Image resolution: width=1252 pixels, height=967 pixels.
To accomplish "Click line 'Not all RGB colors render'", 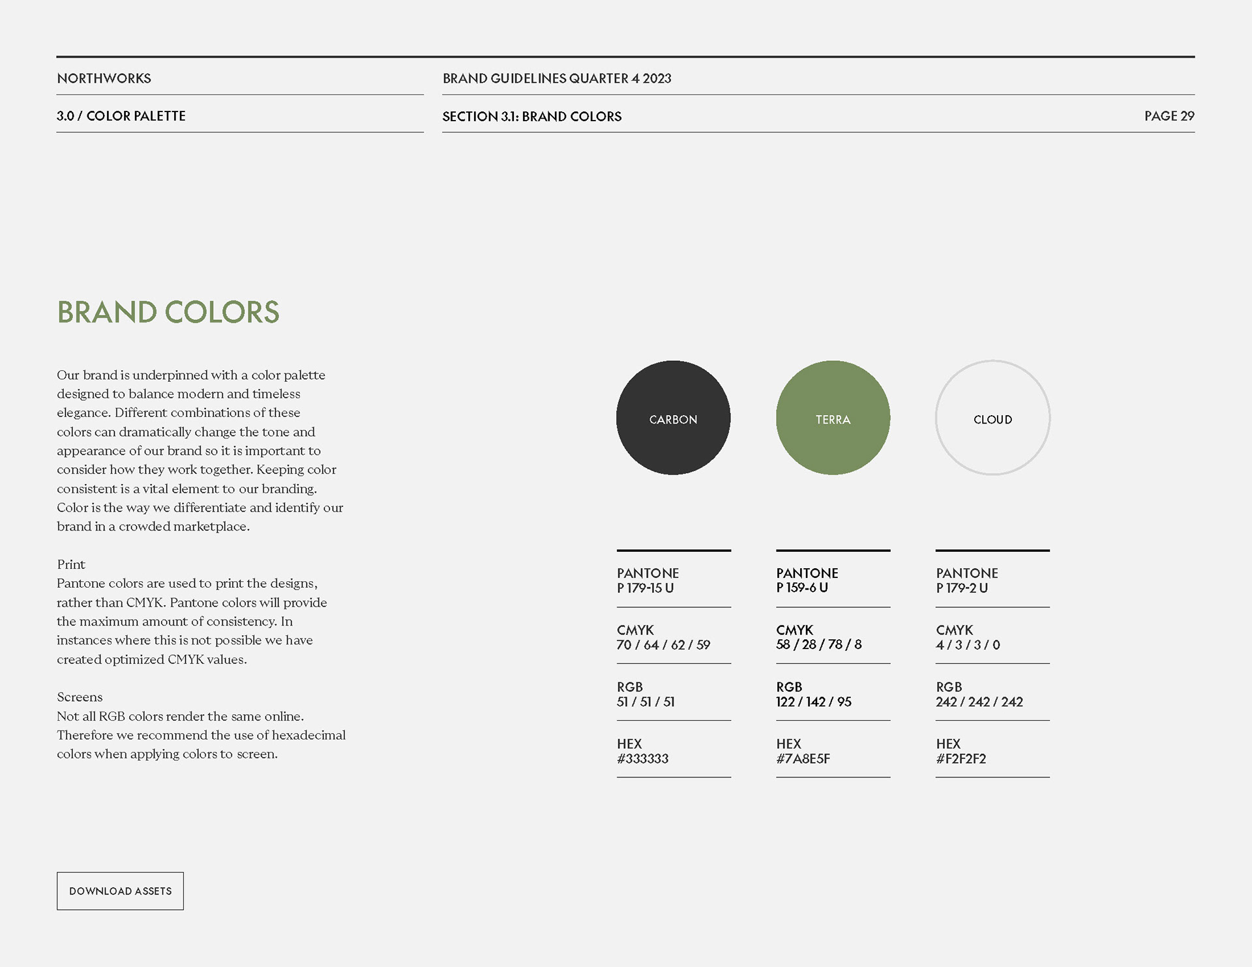I will tap(181, 716).
